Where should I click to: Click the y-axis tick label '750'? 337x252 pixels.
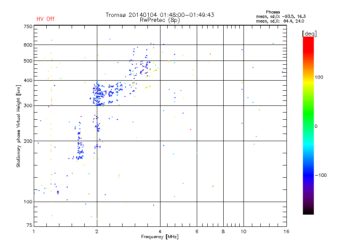click(28, 26)
